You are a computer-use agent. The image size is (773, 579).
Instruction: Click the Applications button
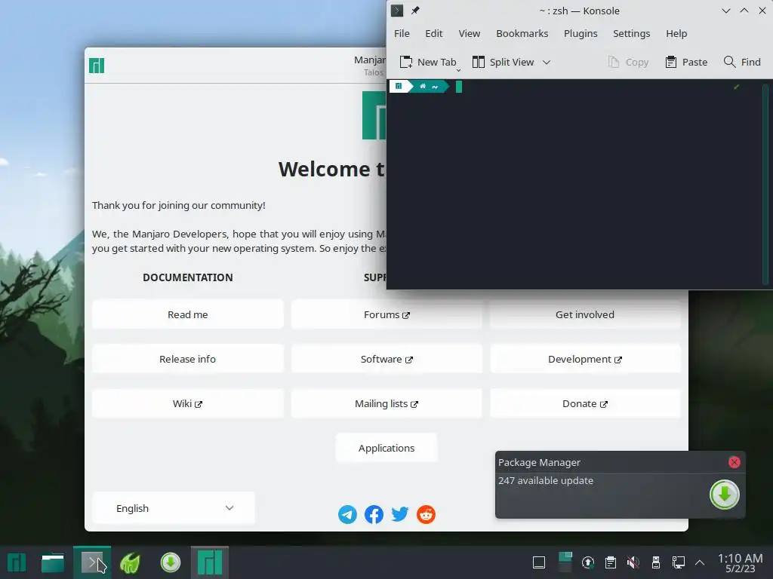[386, 448]
